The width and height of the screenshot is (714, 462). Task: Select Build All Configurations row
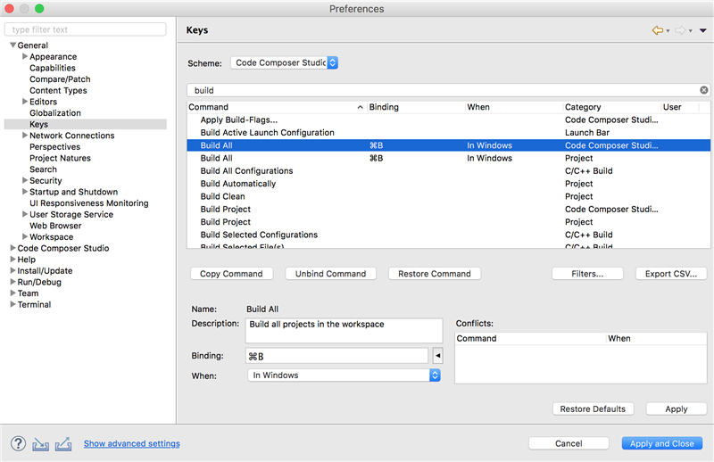[449, 170]
